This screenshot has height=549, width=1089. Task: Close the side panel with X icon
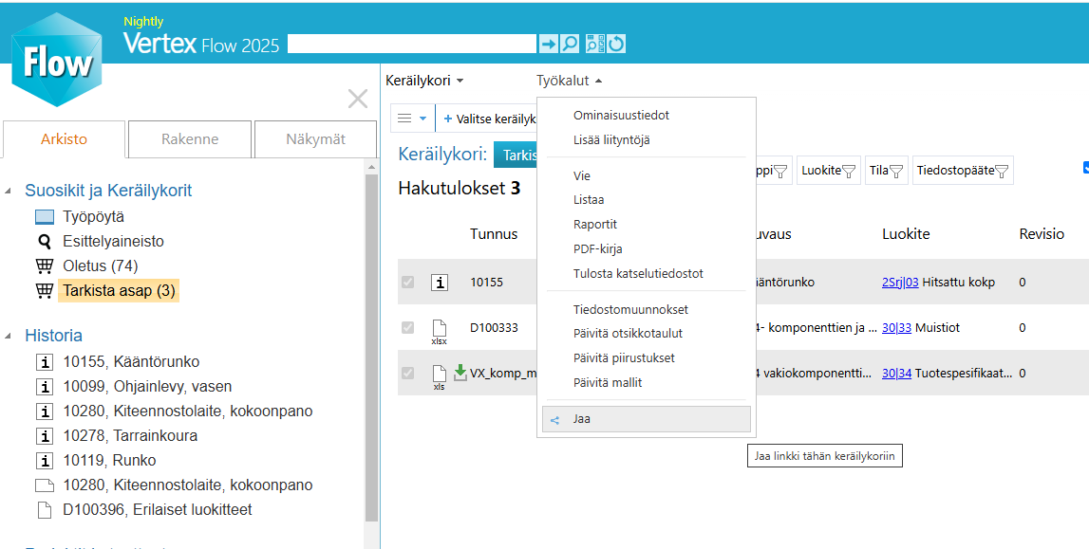358,100
